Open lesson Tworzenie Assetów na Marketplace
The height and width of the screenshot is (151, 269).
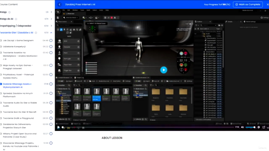(20, 56)
